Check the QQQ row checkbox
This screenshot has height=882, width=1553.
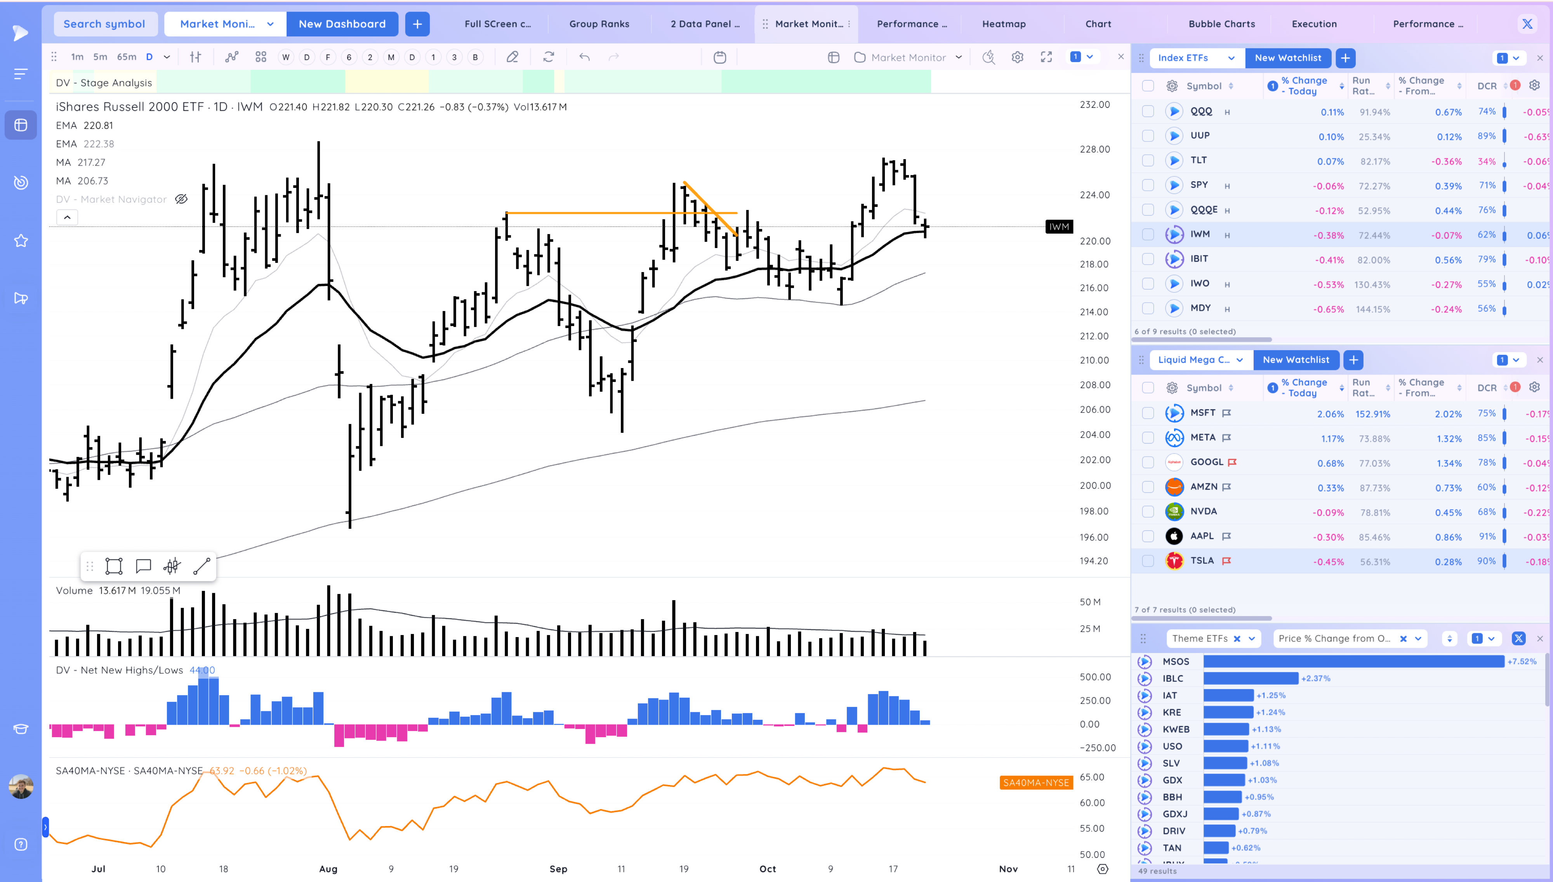tap(1148, 111)
